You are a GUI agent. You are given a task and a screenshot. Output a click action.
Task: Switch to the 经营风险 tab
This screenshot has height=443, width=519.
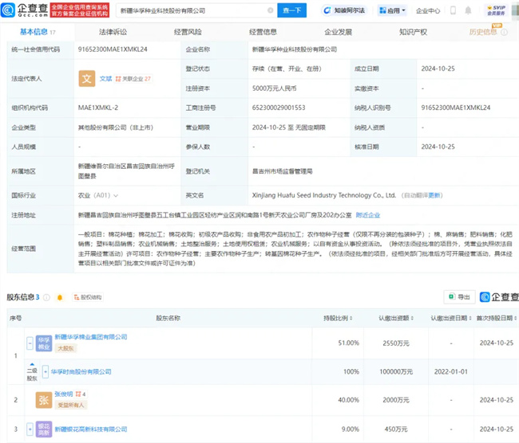point(187,32)
